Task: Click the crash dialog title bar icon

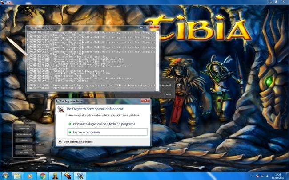Action: tap(57, 101)
